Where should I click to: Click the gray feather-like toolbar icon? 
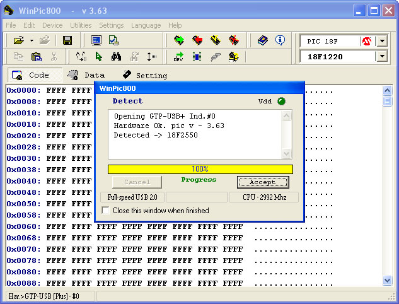click(216, 57)
